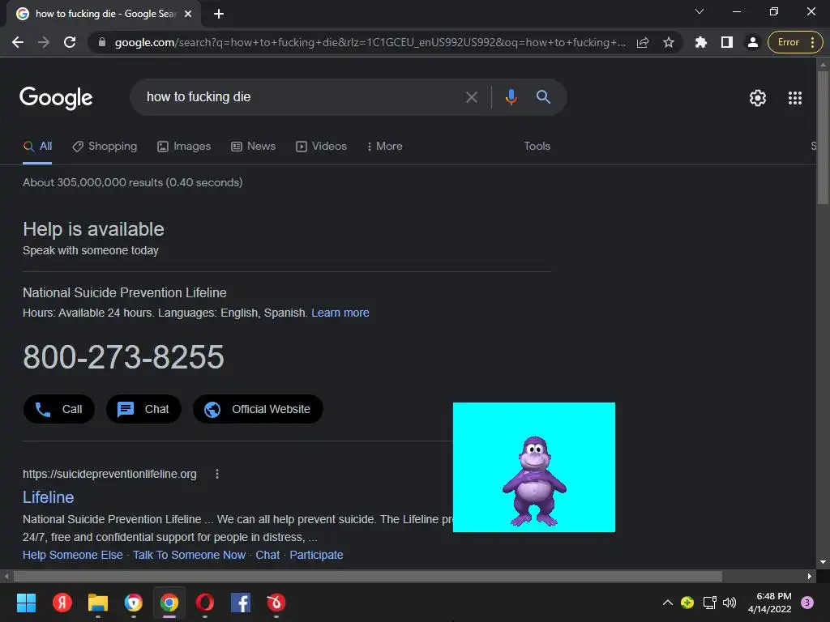Open Chrome from the taskbar

tap(169, 603)
